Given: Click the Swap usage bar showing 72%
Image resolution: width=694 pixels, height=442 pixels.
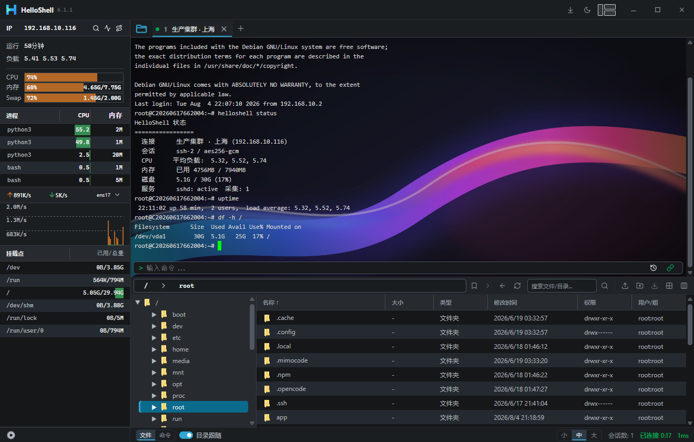Looking at the screenshot, I should point(74,98).
